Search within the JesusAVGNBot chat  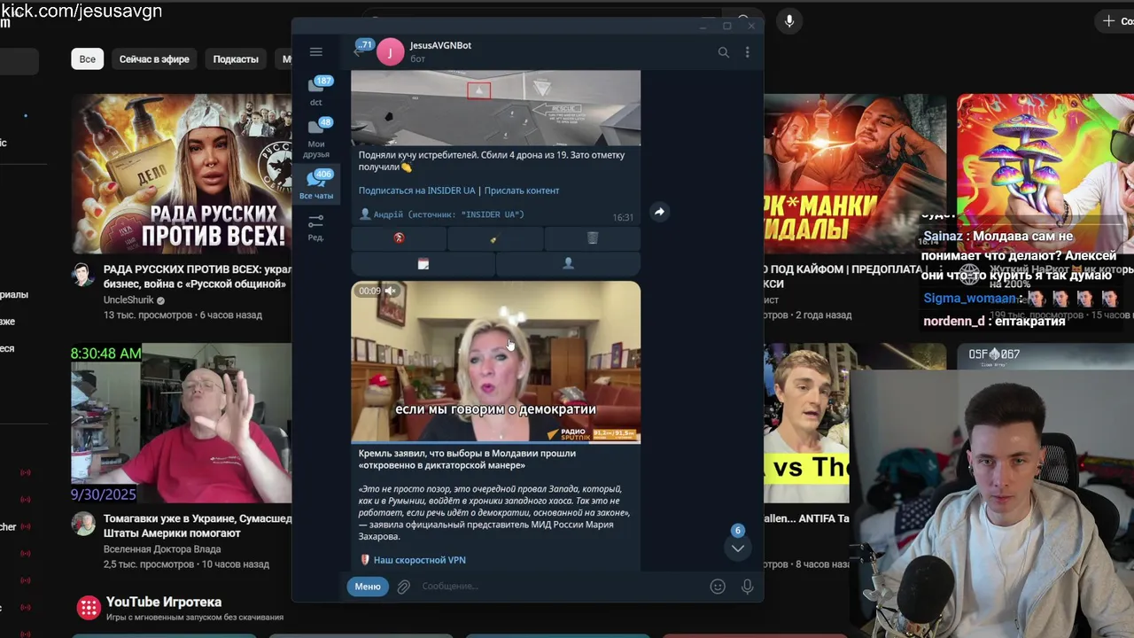pyautogui.click(x=723, y=52)
